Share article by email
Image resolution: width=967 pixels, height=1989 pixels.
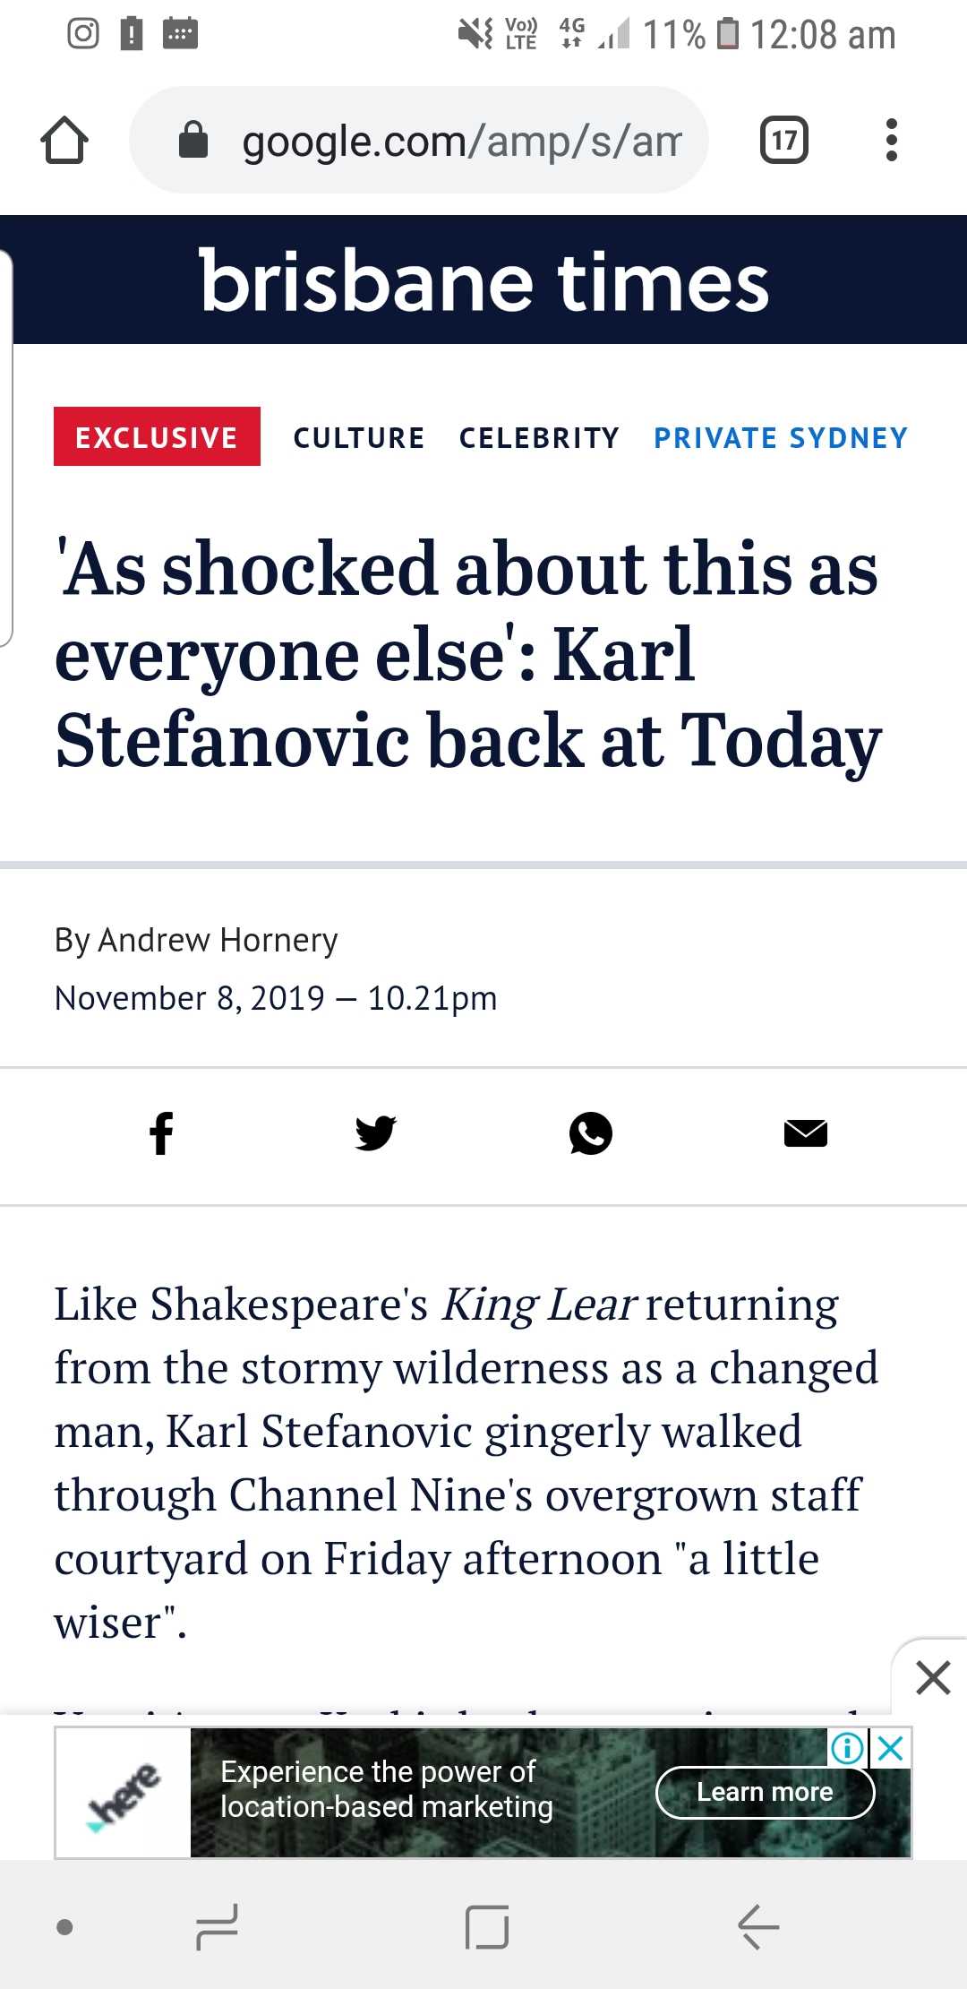(806, 1133)
